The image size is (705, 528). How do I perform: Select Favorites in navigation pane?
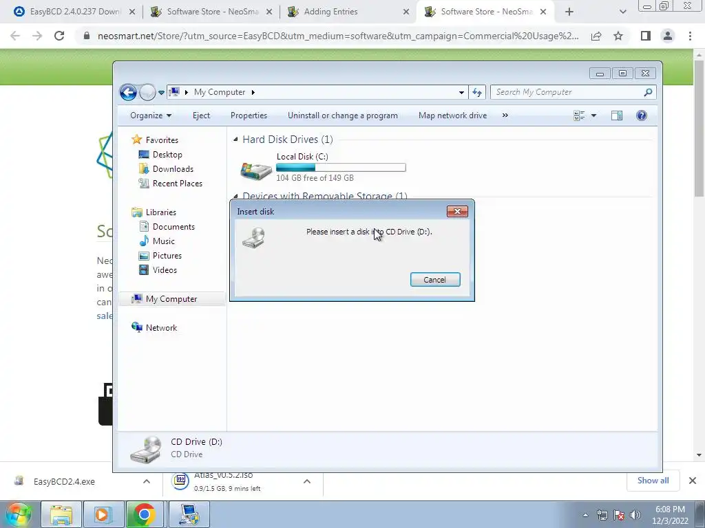[x=161, y=140]
